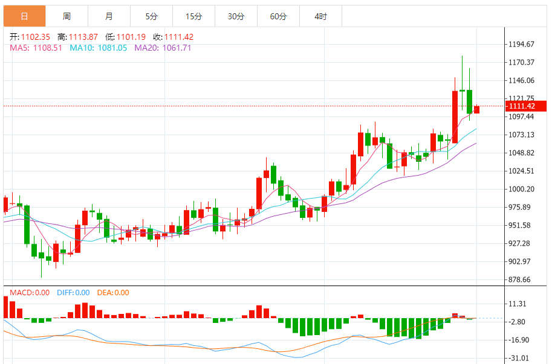The width and height of the screenshot is (552, 364).
Task: Click the -16.90 MACD axis label
Action: (x=519, y=340)
